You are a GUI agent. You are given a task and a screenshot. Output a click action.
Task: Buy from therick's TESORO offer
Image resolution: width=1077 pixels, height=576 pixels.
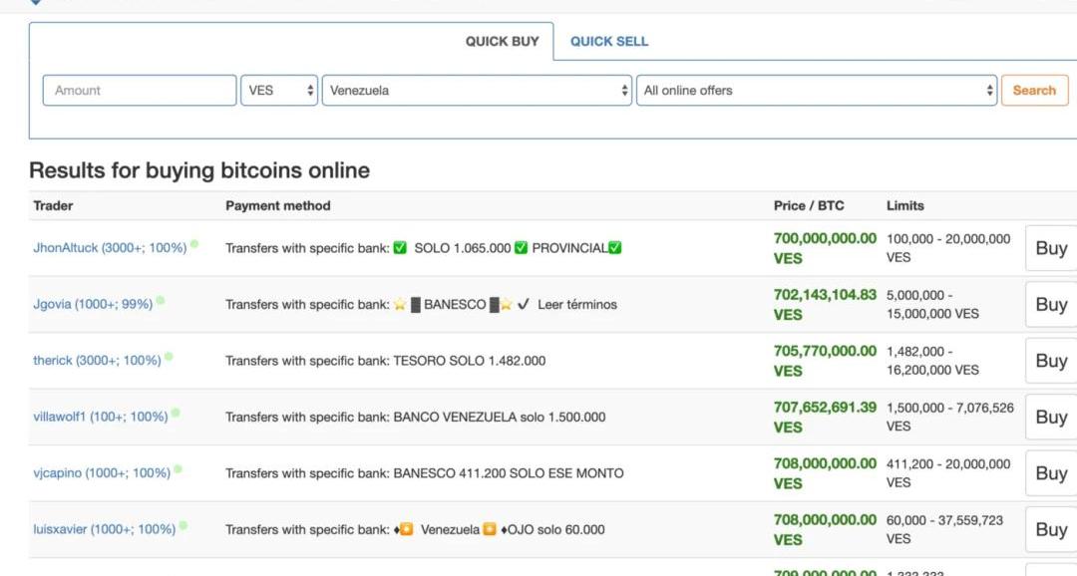1051,361
